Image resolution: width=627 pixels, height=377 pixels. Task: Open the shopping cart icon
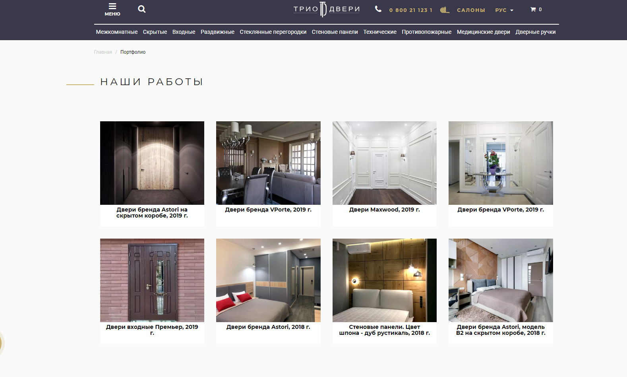click(x=533, y=10)
